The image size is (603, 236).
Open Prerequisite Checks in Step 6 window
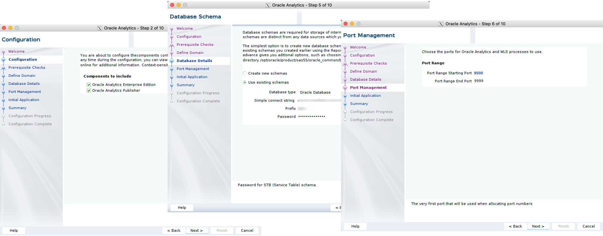(x=368, y=63)
